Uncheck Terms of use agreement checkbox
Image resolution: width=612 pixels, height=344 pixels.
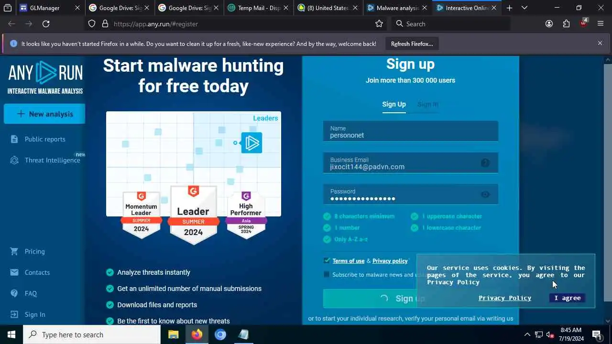327,260
